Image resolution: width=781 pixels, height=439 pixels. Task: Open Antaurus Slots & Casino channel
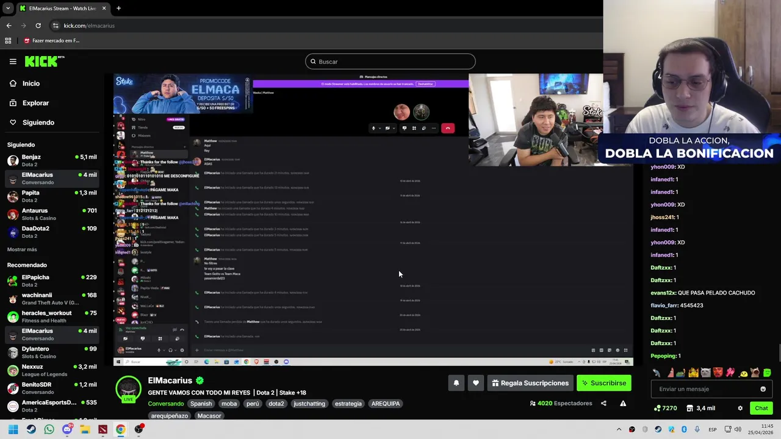pyautogui.click(x=52, y=214)
